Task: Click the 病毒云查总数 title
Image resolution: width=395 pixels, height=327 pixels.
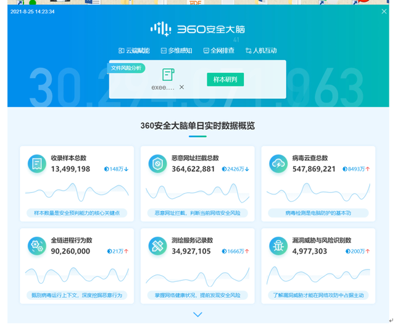Action: pyautogui.click(x=310, y=158)
